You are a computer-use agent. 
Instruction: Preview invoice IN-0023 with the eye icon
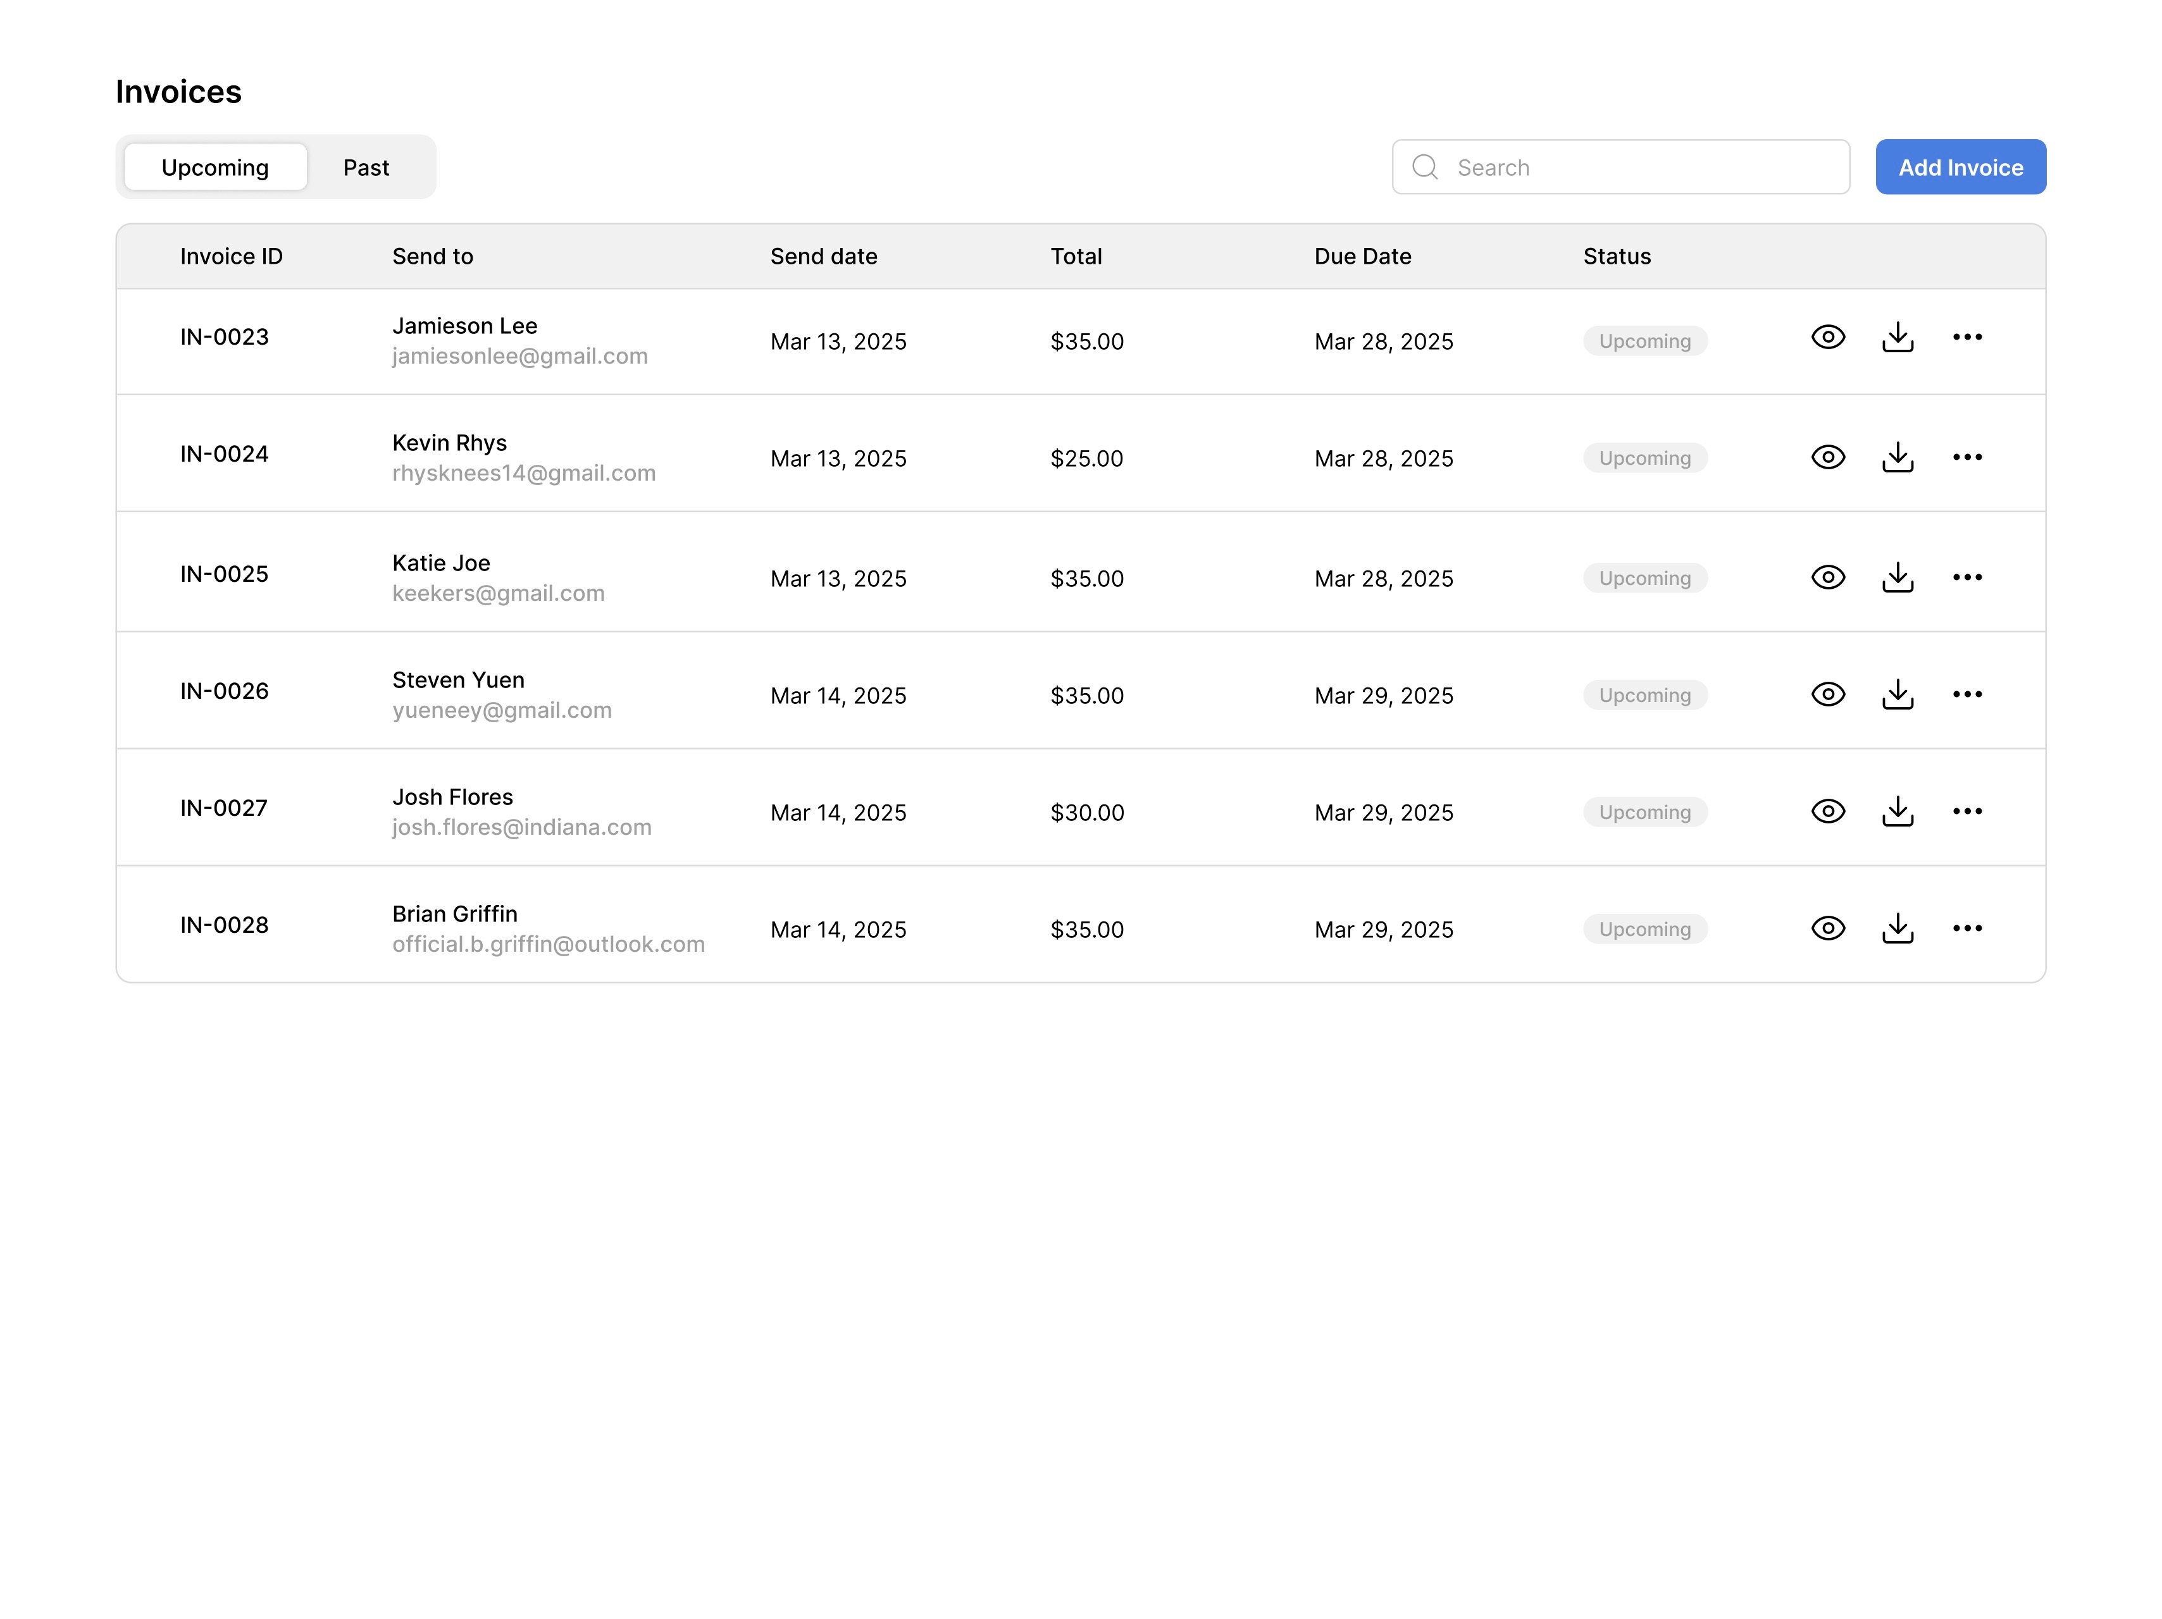coord(1828,337)
